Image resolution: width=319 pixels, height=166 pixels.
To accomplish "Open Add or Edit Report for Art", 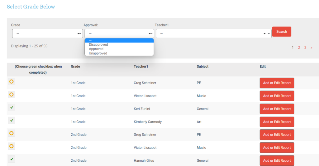I will (x=277, y=122).
